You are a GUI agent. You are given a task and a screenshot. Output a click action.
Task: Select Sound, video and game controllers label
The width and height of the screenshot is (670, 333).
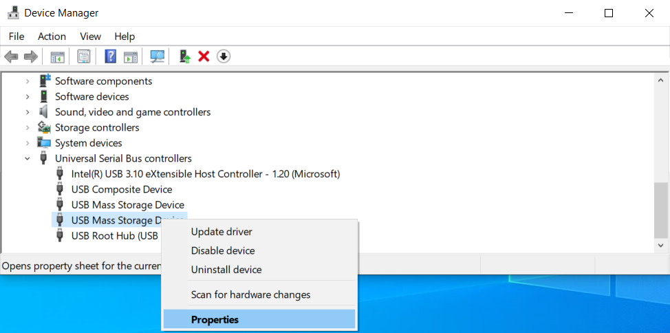coord(133,112)
